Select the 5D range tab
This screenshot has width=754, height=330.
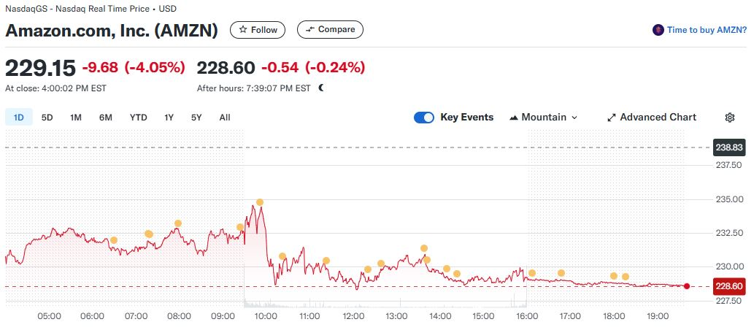(x=47, y=118)
